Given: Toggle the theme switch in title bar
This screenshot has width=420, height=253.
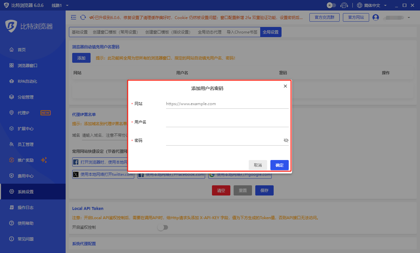Looking at the screenshot, I should pos(331,5).
